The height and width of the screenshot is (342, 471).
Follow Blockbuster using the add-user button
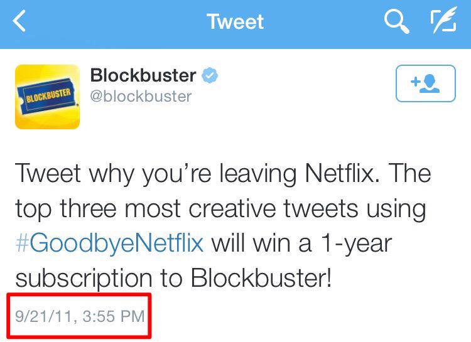point(426,83)
